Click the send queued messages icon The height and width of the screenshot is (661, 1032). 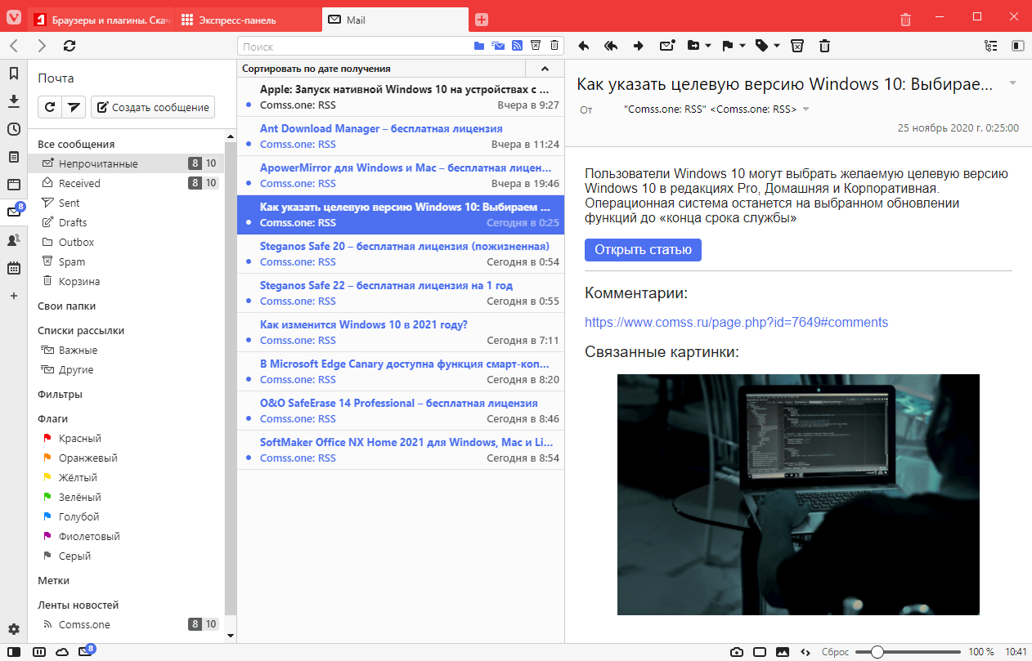point(74,107)
